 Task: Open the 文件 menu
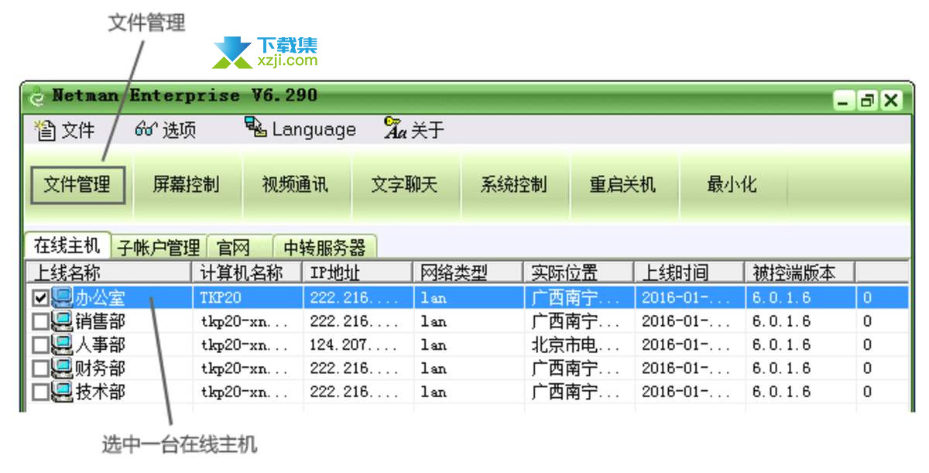(x=66, y=130)
